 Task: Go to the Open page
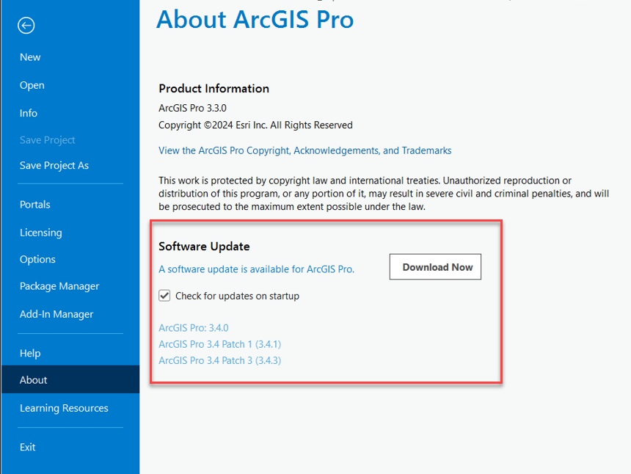(x=32, y=85)
